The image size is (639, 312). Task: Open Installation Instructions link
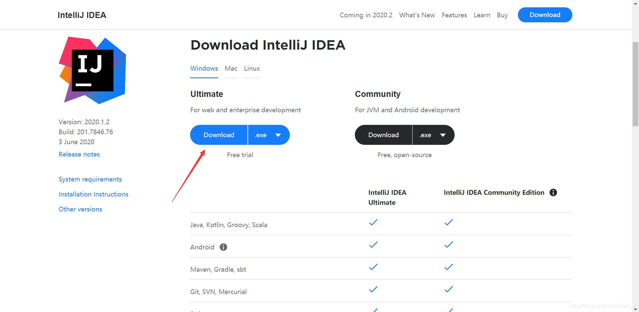(93, 194)
